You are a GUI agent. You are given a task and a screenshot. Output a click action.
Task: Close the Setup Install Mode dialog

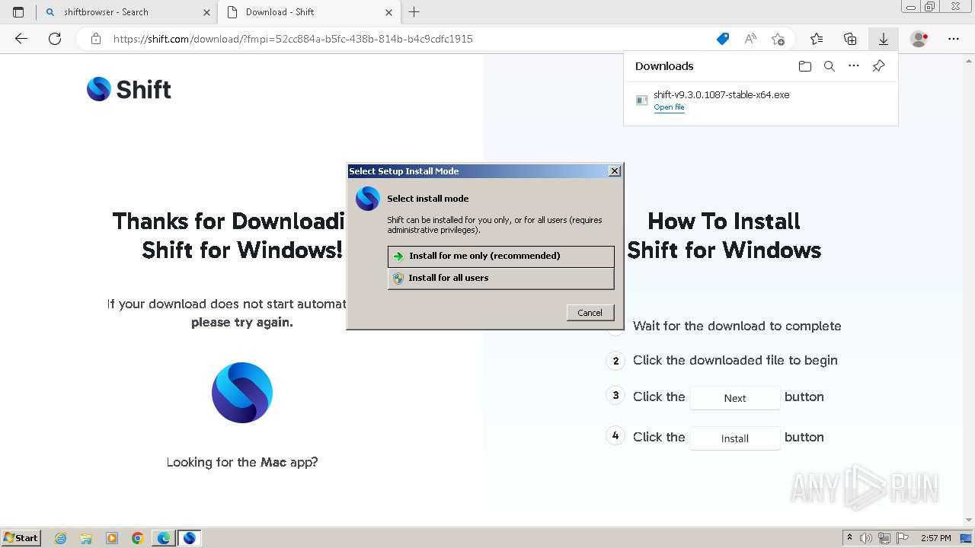click(x=615, y=171)
